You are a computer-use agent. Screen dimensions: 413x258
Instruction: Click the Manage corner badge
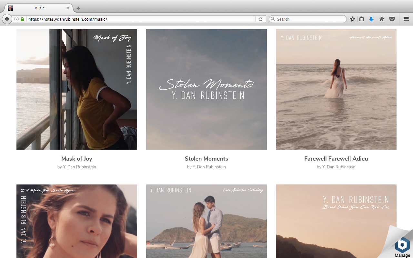click(x=402, y=248)
